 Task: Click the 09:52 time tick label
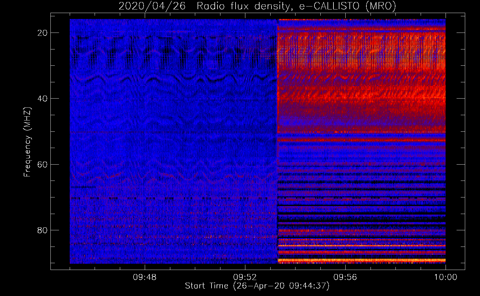click(245, 277)
